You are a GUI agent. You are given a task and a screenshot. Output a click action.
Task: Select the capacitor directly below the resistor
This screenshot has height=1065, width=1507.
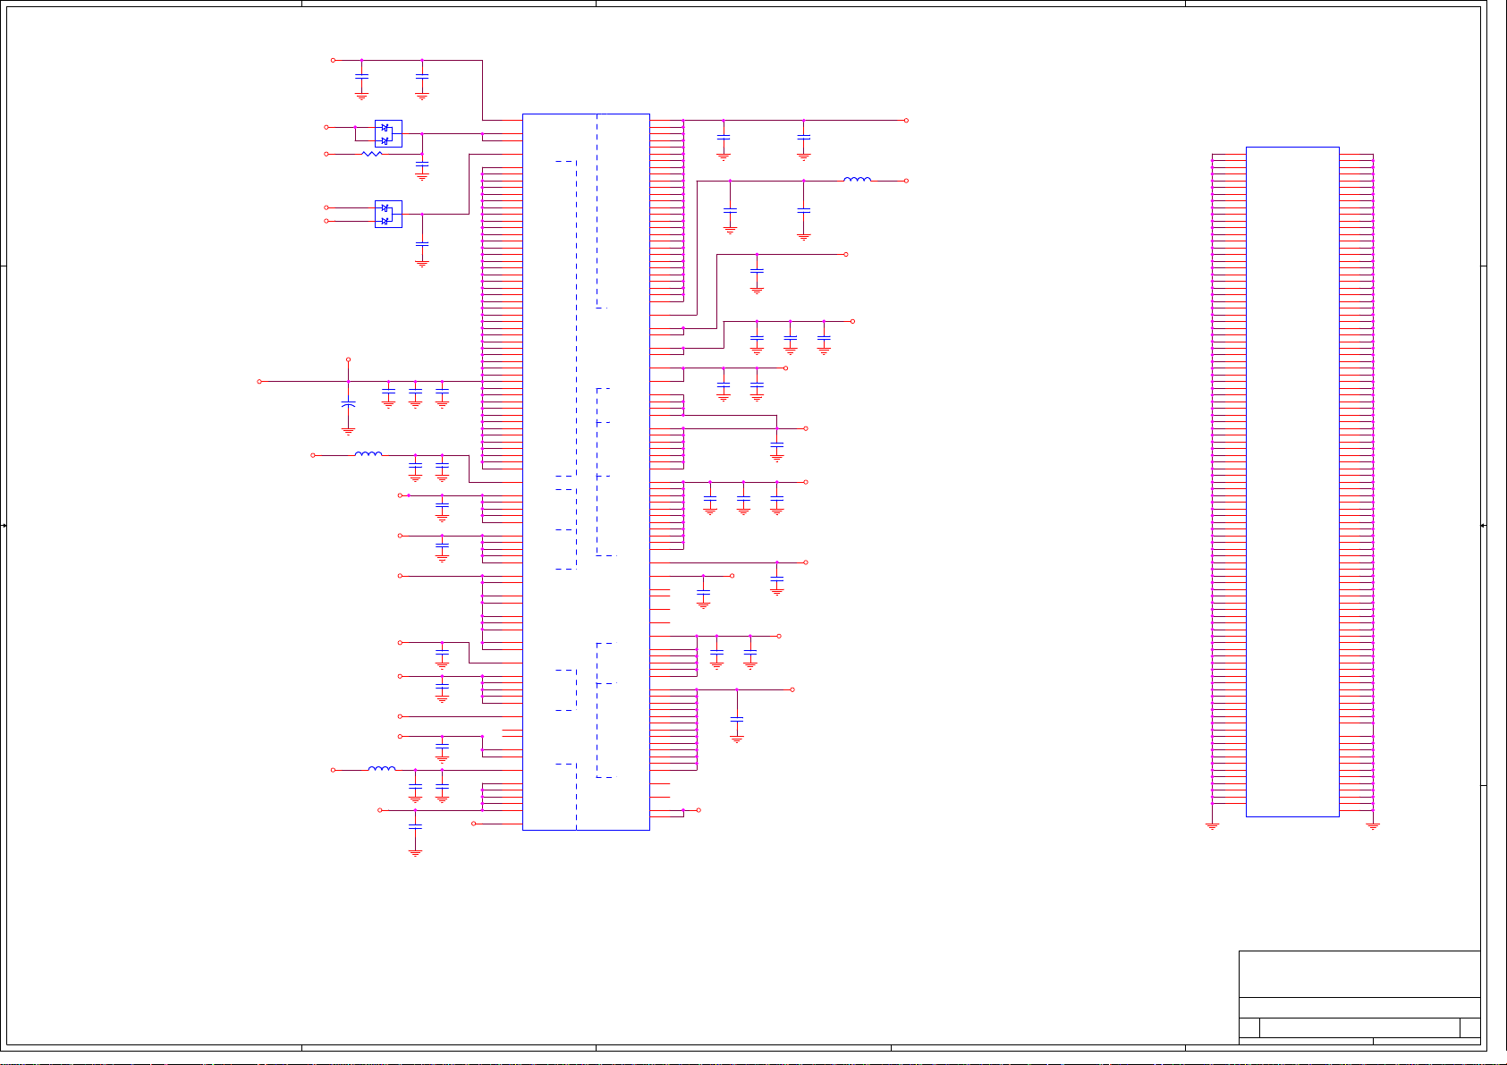click(422, 165)
